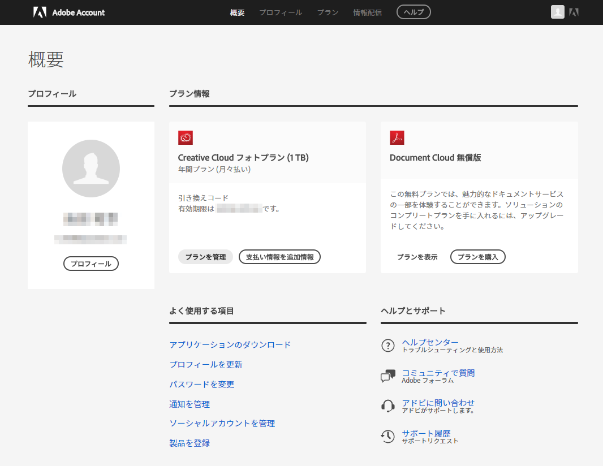
Task: Click the プロフィール button under avatar
Action: coord(91,264)
